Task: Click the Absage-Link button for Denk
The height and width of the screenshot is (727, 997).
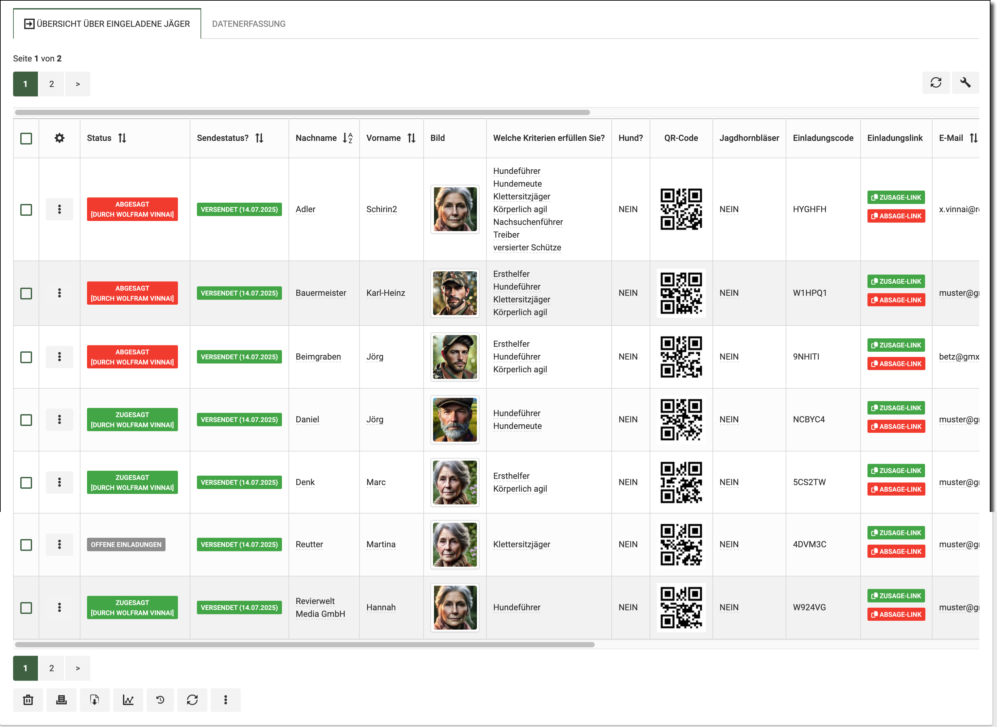Action: coord(896,489)
